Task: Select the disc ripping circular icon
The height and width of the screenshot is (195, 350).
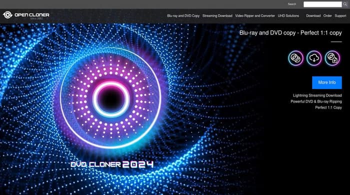Action: [332, 58]
